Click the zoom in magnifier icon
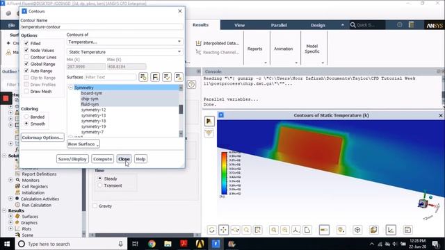 point(274,230)
